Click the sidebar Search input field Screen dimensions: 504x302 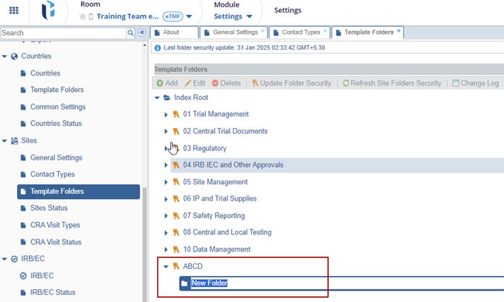[63, 33]
